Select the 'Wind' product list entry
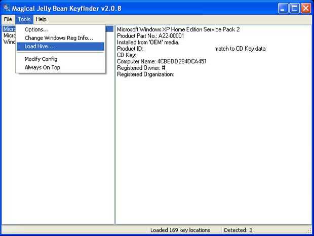This screenshot has height=236, width=314. click(x=9, y=42)
